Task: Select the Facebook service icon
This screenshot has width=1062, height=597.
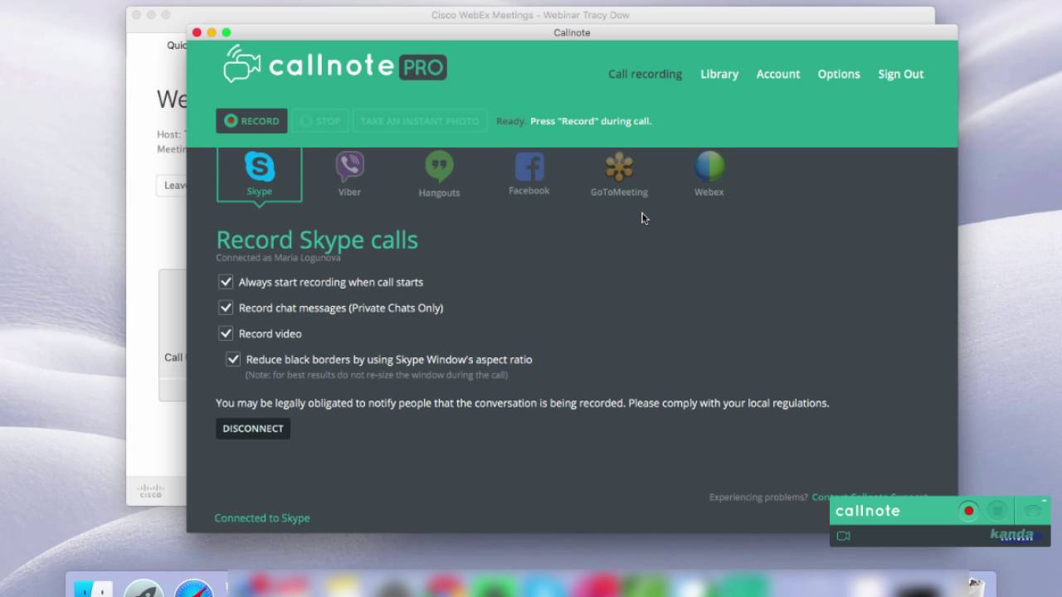Action: coord(529,174)
